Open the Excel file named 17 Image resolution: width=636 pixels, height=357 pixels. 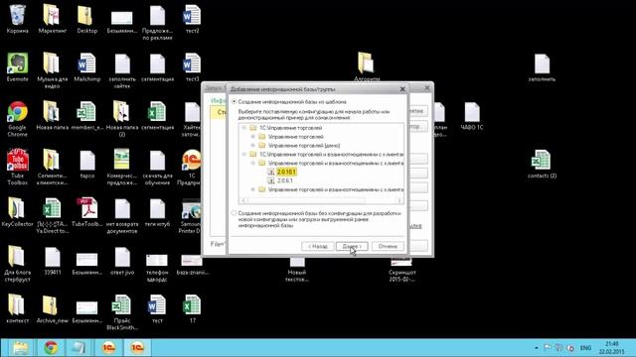tap(192, 308)
